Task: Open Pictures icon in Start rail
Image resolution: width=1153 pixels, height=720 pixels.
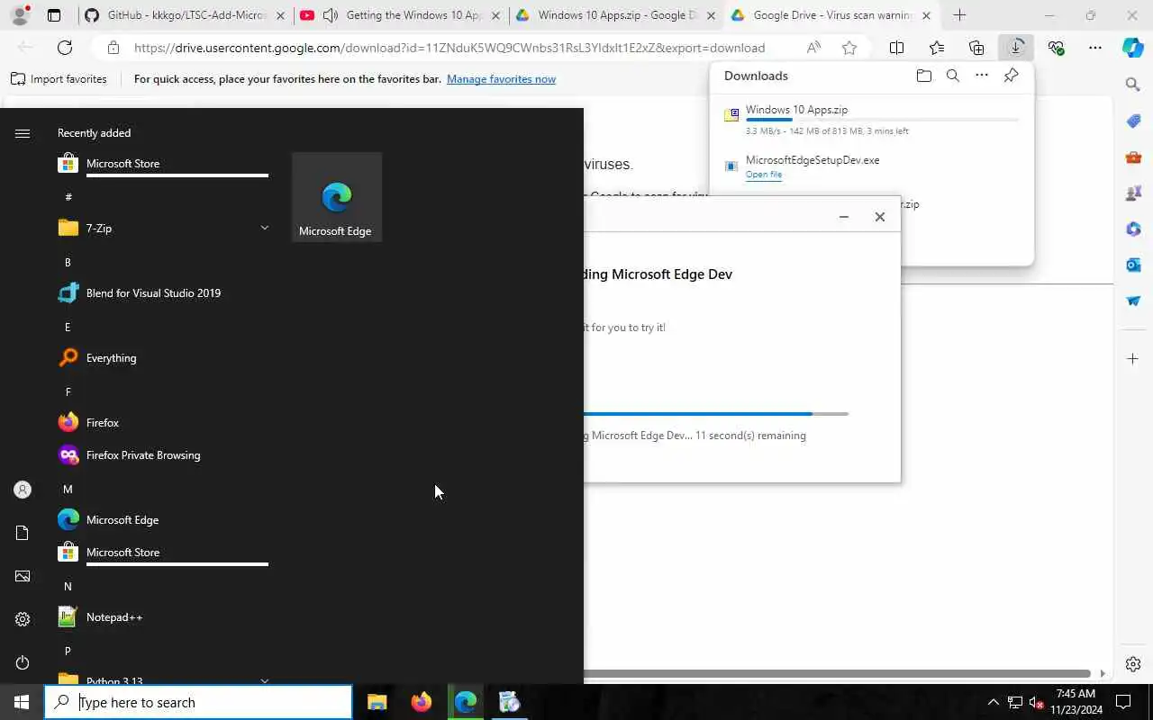Action: click(x=23, y=576)
